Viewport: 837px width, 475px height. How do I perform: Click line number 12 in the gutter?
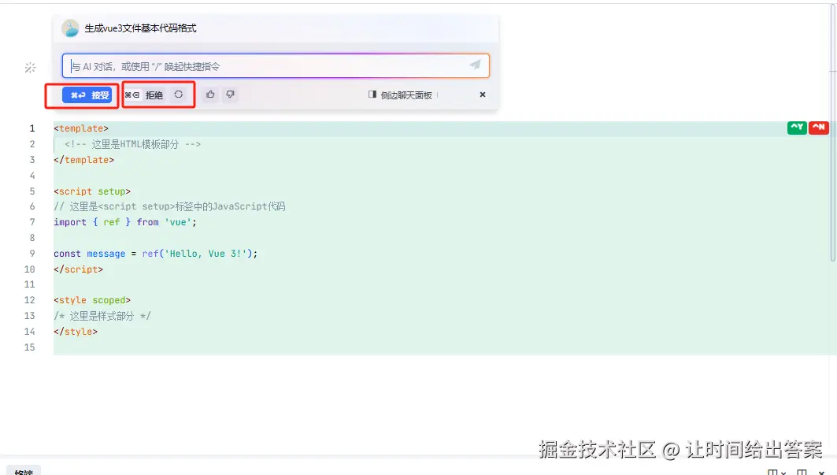(x=29, y=300)
